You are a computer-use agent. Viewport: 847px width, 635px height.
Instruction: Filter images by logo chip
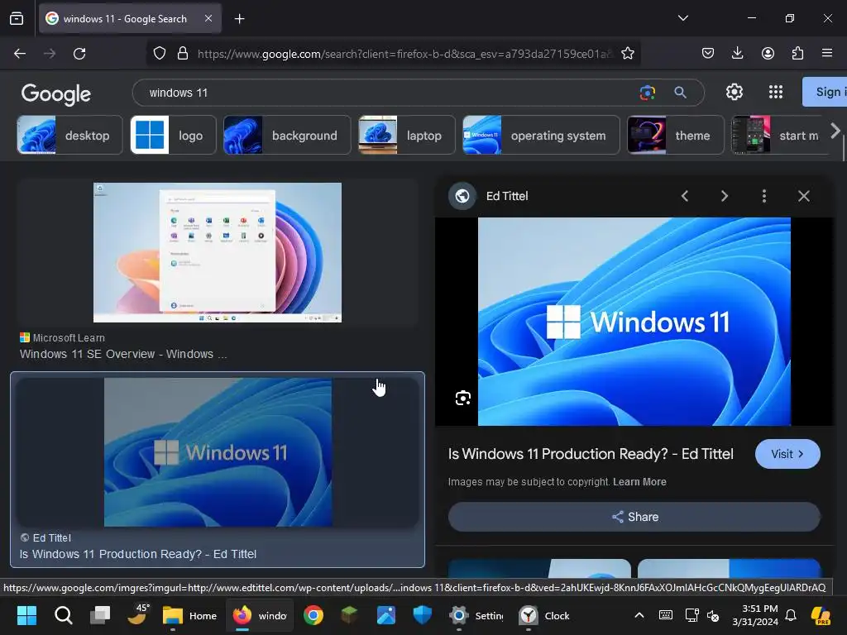point(174,135)
